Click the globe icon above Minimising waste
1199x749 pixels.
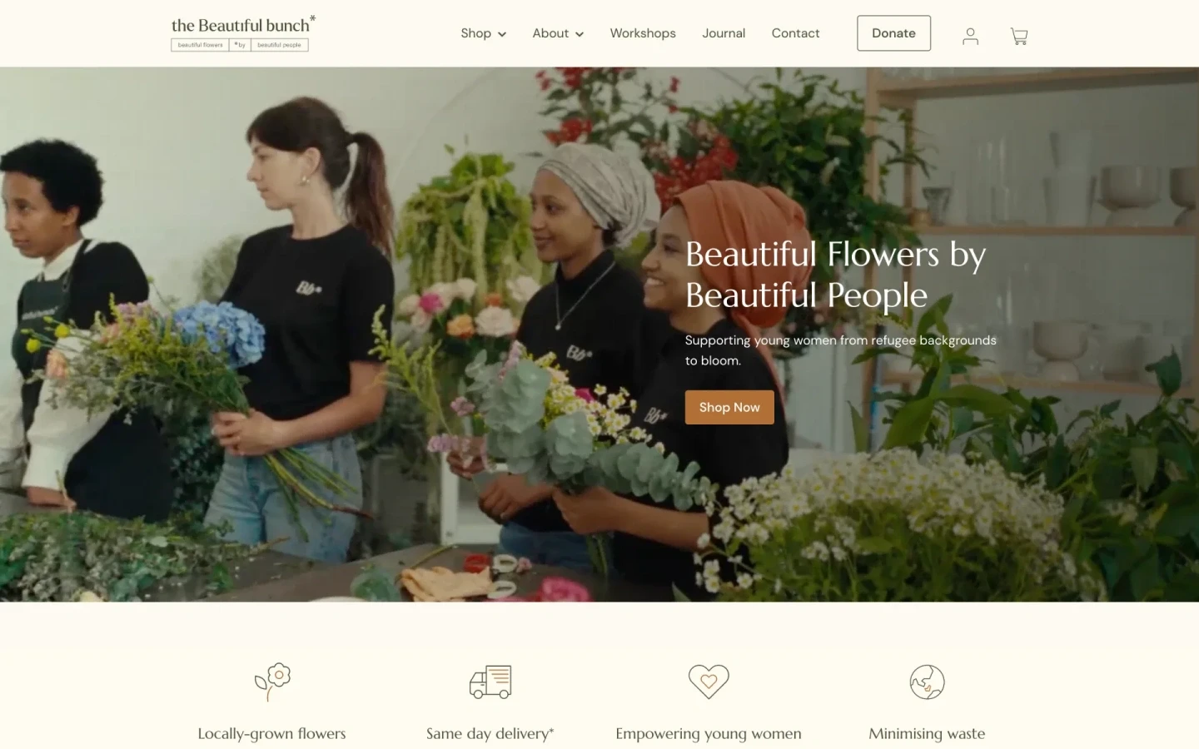point(927,682)
